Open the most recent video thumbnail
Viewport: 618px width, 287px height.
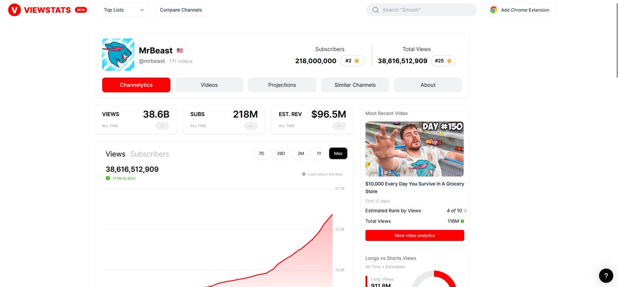(415, 149)
